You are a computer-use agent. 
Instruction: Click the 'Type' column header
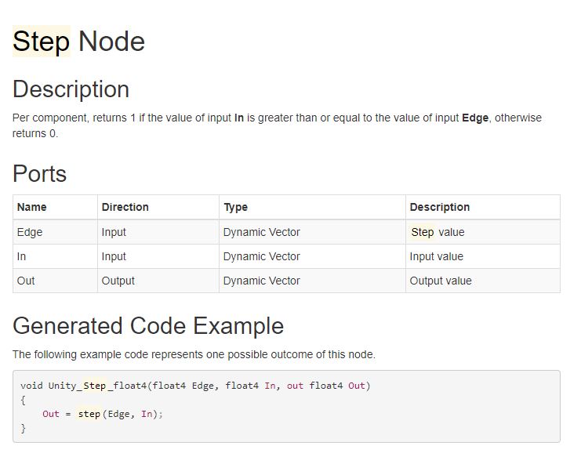point(235,207)
